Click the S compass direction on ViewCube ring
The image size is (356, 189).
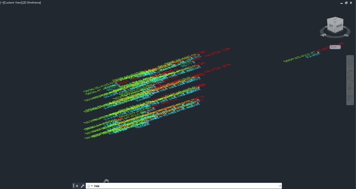tap(346, 35)
